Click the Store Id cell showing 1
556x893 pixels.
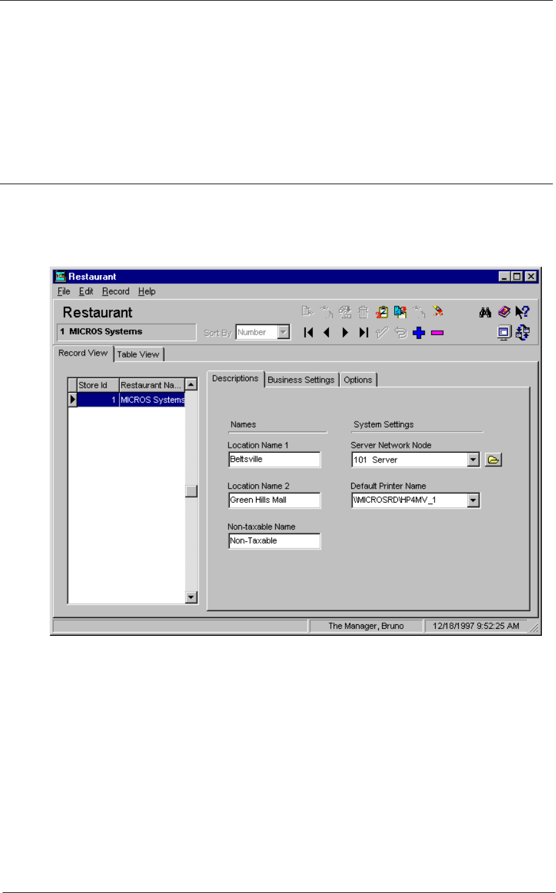pos(98,400)
